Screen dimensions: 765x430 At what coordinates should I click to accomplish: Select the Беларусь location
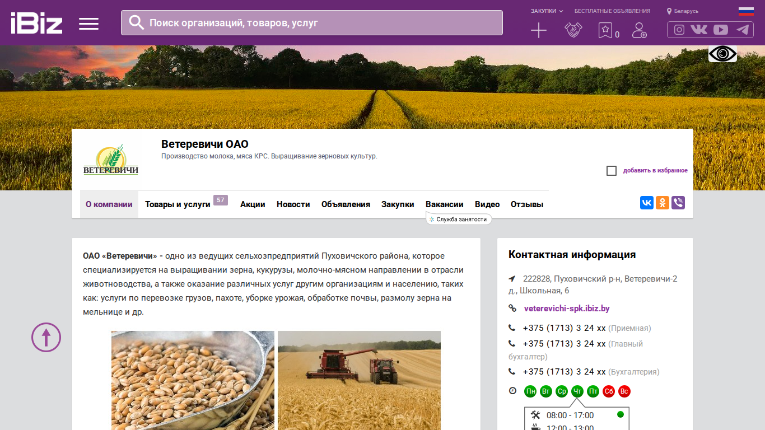coord(683,11)
